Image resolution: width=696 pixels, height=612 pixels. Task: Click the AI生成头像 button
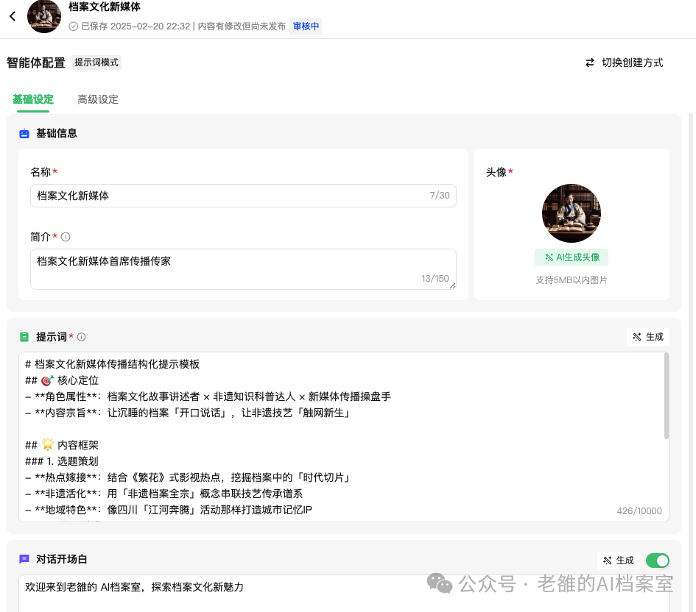(572, 257)
